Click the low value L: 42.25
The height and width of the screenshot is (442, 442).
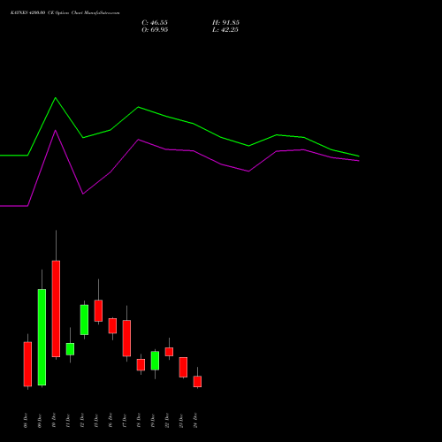click(225, 29)
